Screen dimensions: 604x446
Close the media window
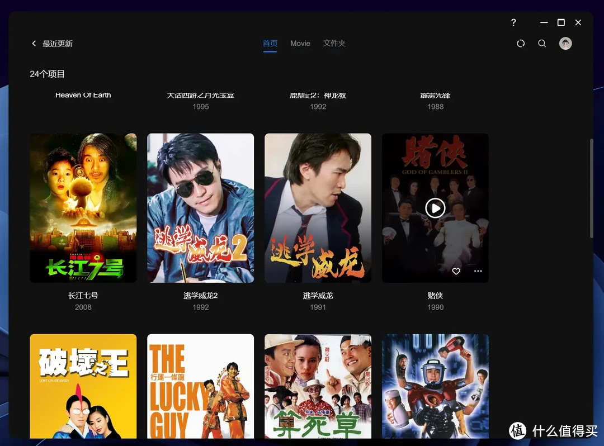pos(578,22)
